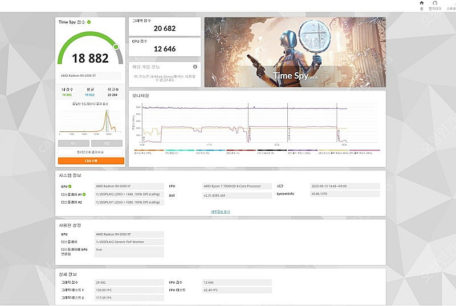456x306 pixels.
Task: Click info icon in estimated game performance card
Action: tap(195, 67)
